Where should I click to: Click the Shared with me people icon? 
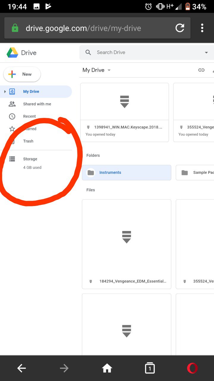(12, 104)
